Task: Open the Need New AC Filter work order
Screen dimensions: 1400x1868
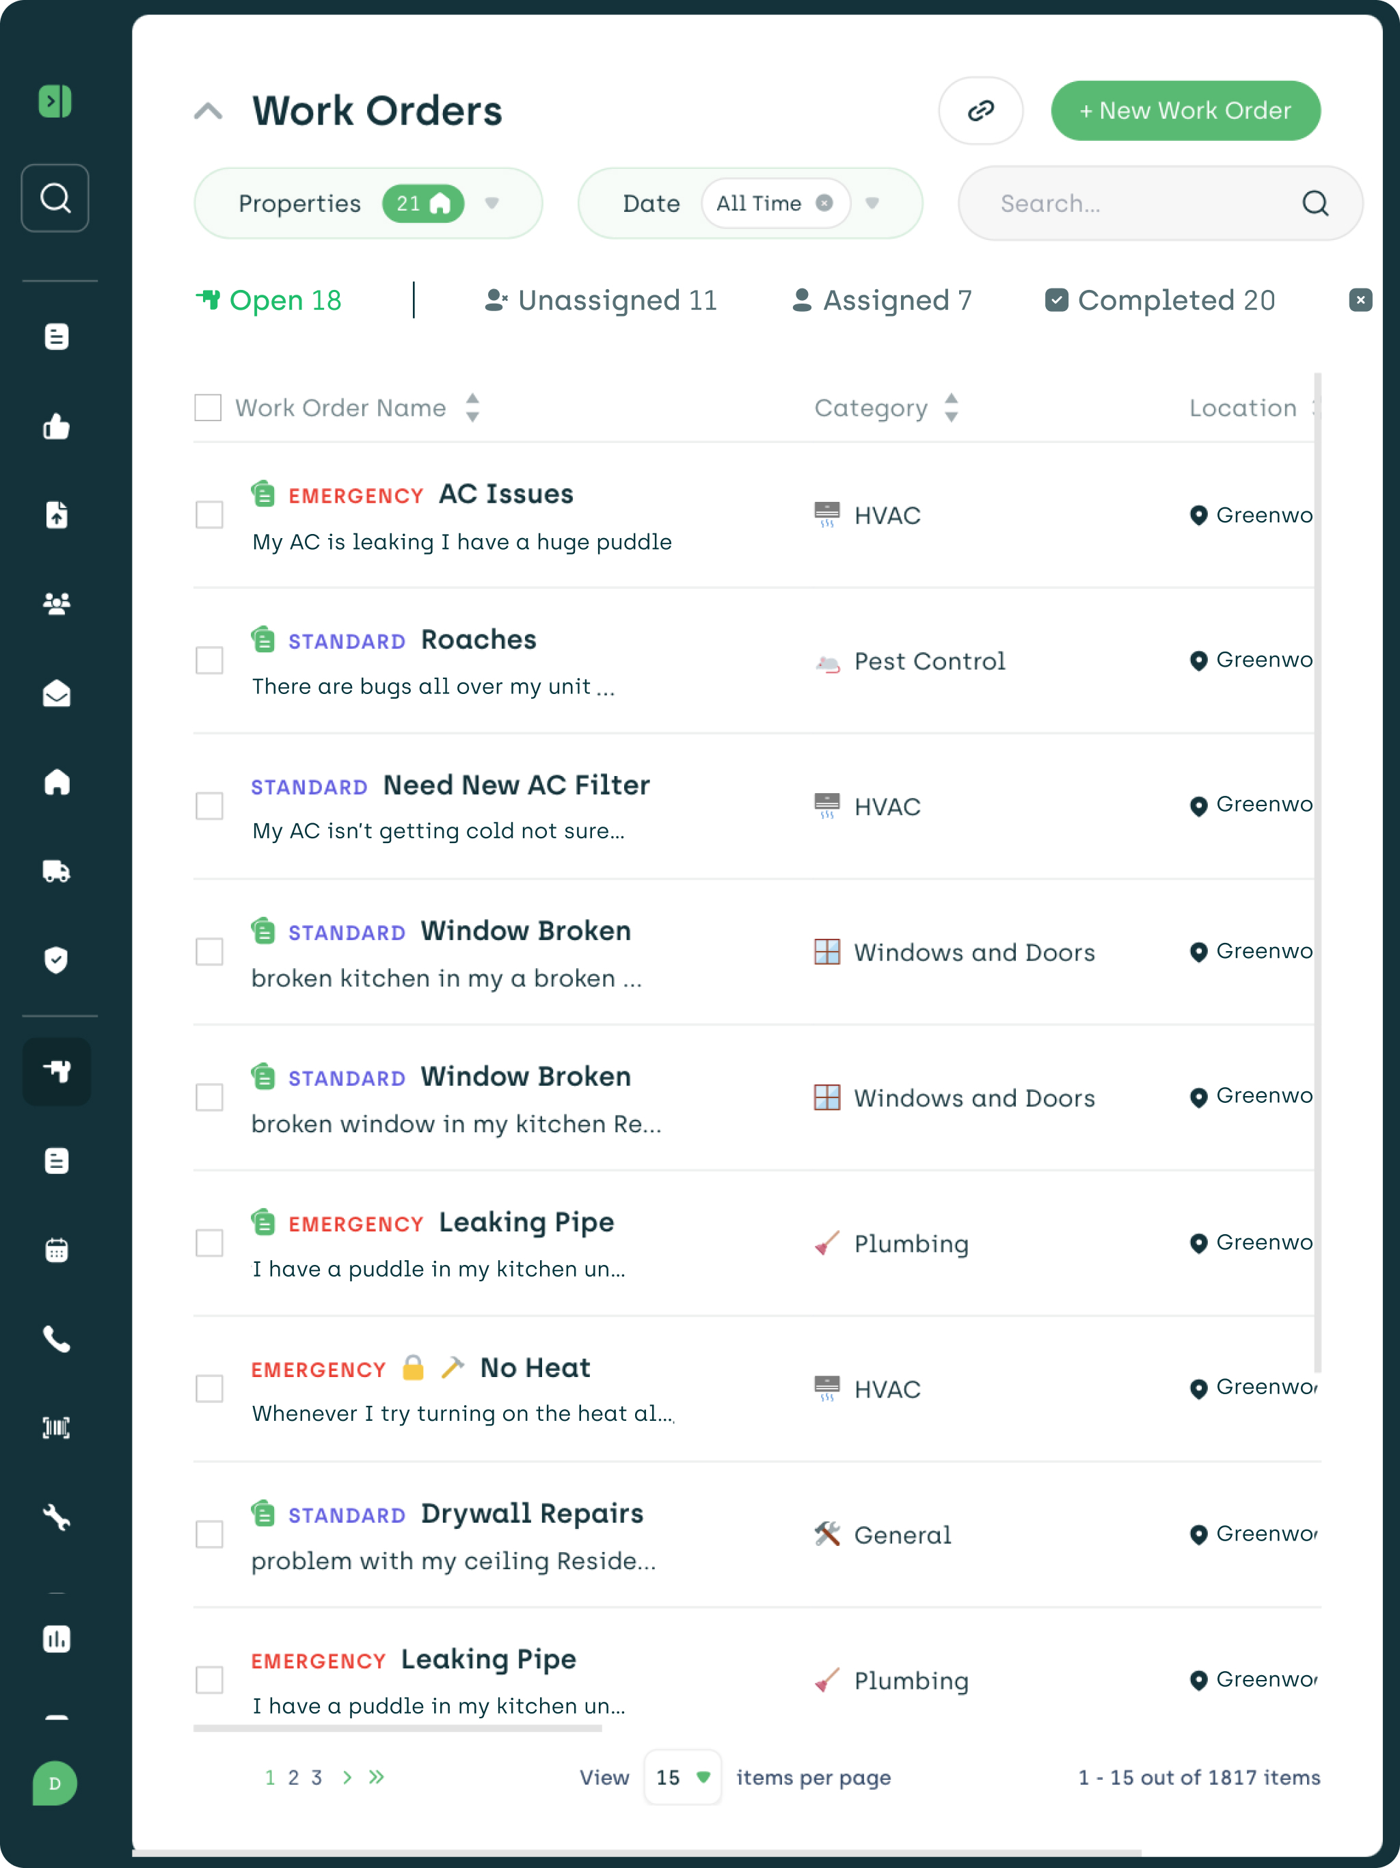Action: (516, 786)
